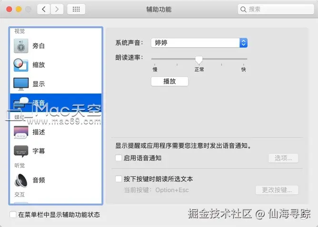Go back with the left arrow
This screenshot has width=318, height=227.
pyautogui.click(x=43, y=9)
